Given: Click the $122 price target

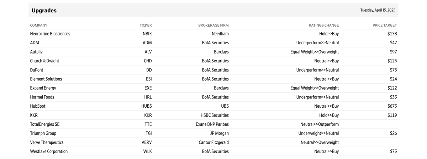Looking at the screenshot, I should [392, 88].
